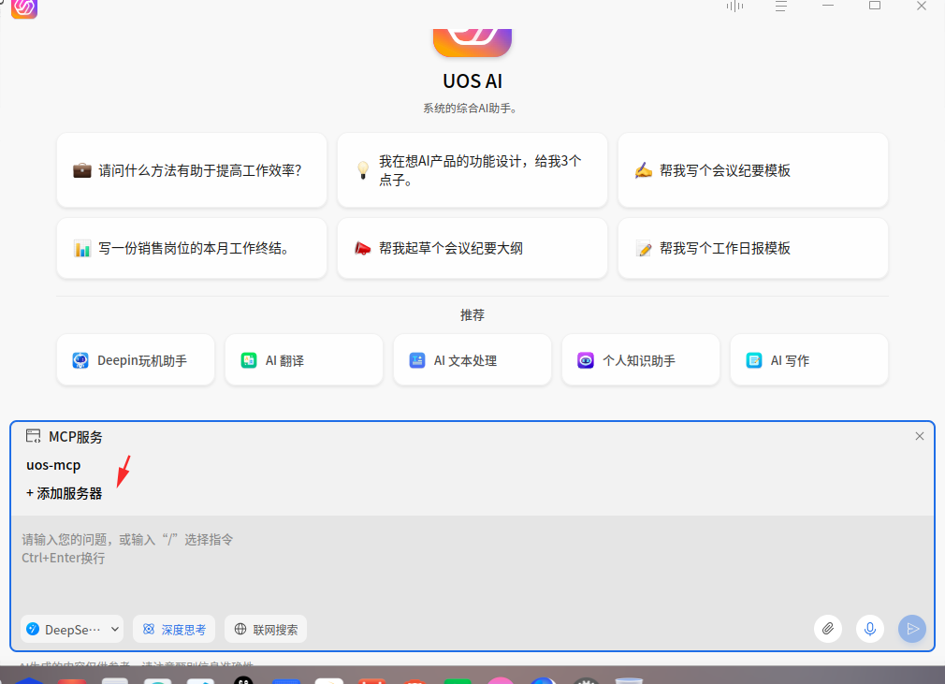Expand the DeepSeek model dropdown

tap(72, 630)
